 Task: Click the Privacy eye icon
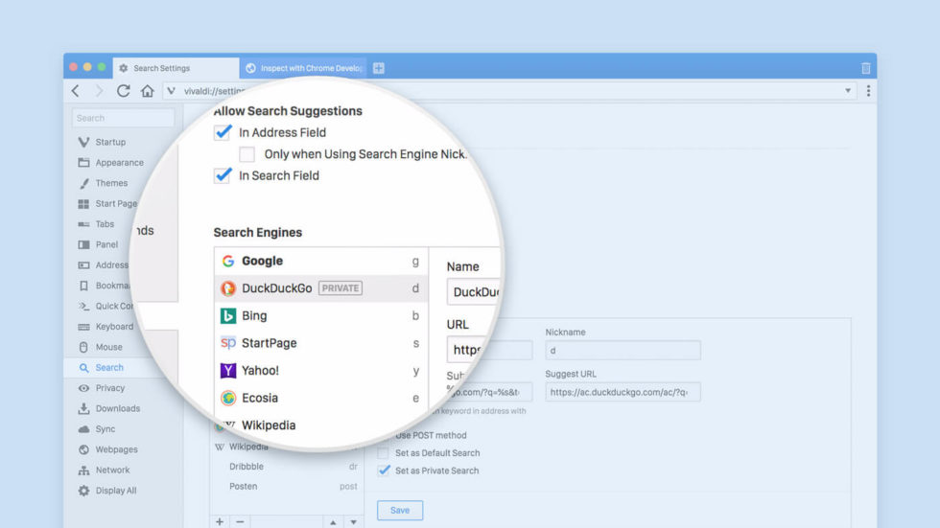point(83,388)
